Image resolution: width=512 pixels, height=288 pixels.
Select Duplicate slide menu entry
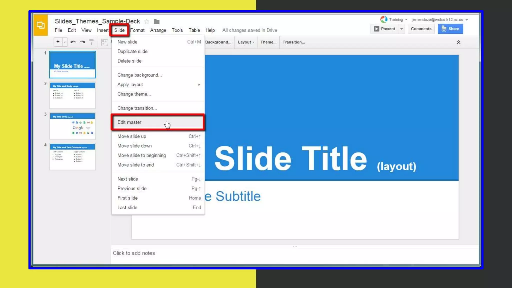tap(132, 51)
